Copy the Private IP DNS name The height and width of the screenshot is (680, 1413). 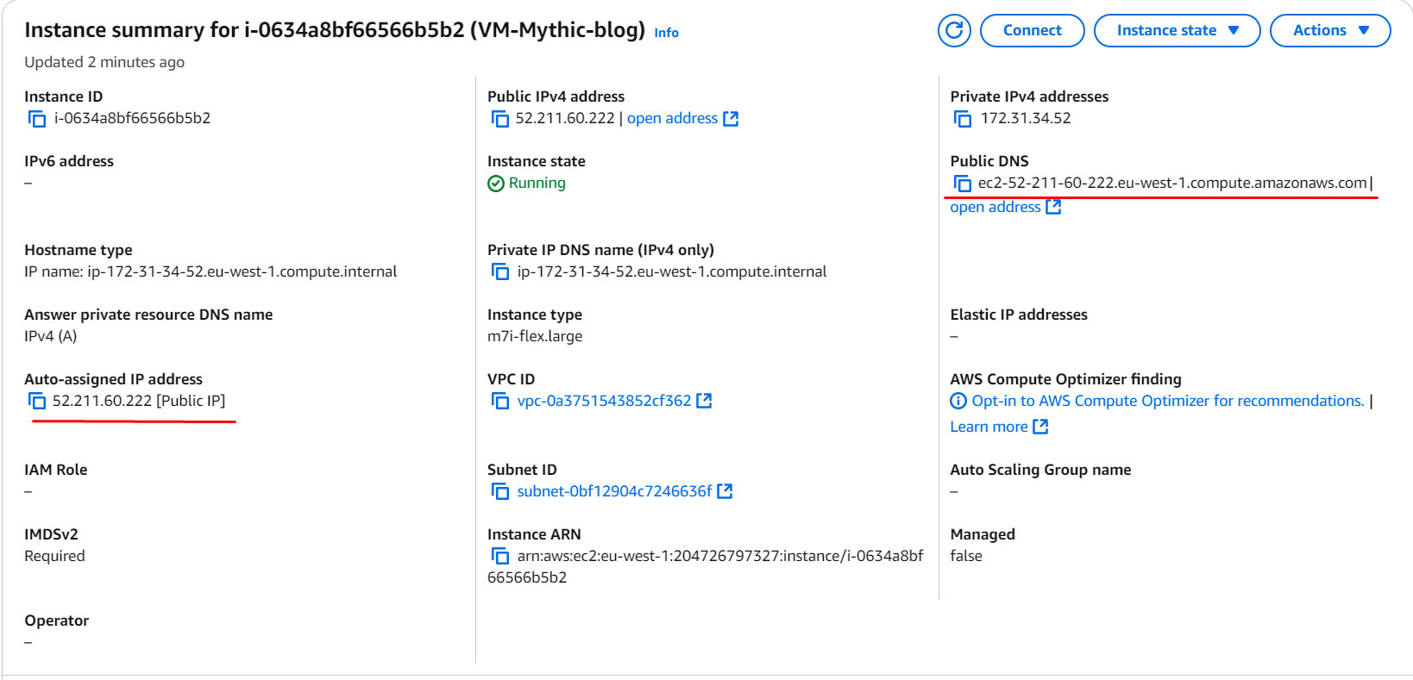coord(501,271)
